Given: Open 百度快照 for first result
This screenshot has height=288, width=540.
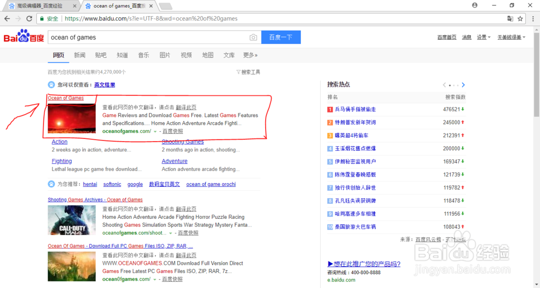Looking at the screenshot, I should tap(173, 131).
